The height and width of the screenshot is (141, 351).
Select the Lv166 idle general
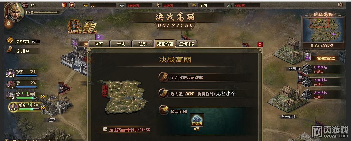click(22, 73)
